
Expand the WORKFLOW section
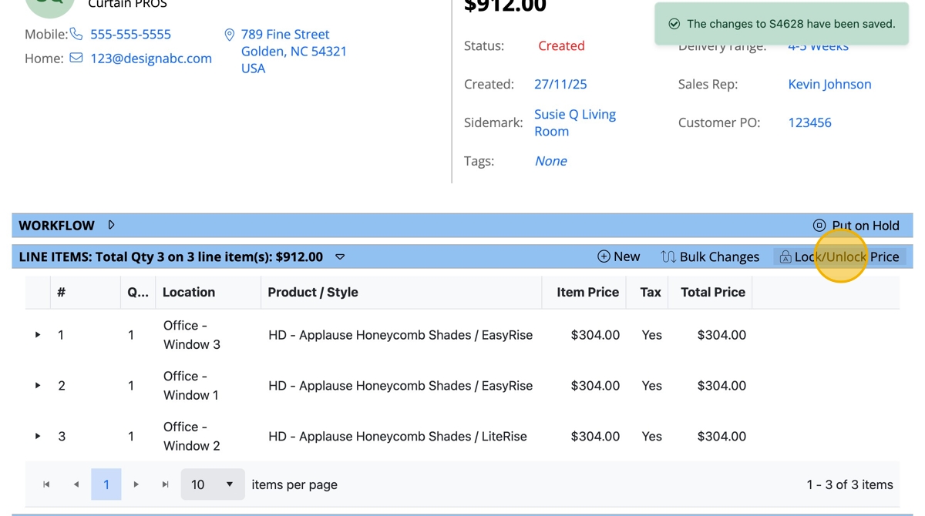pyautogui.click(x=111, y=225)
